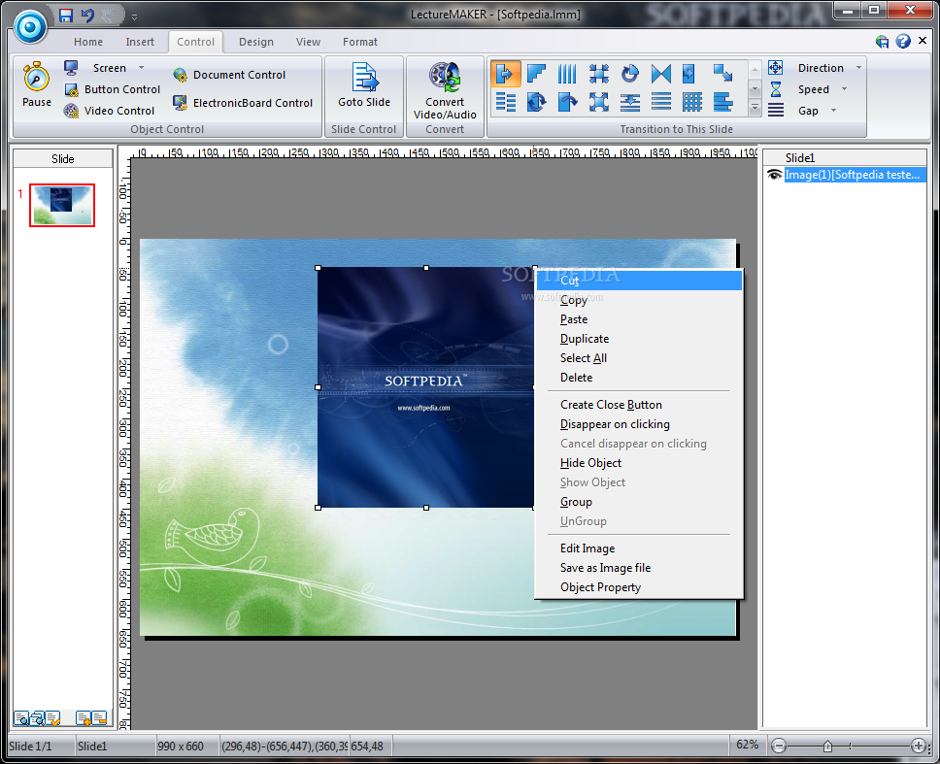Select the random horizontal bars transition

[723, 102]
